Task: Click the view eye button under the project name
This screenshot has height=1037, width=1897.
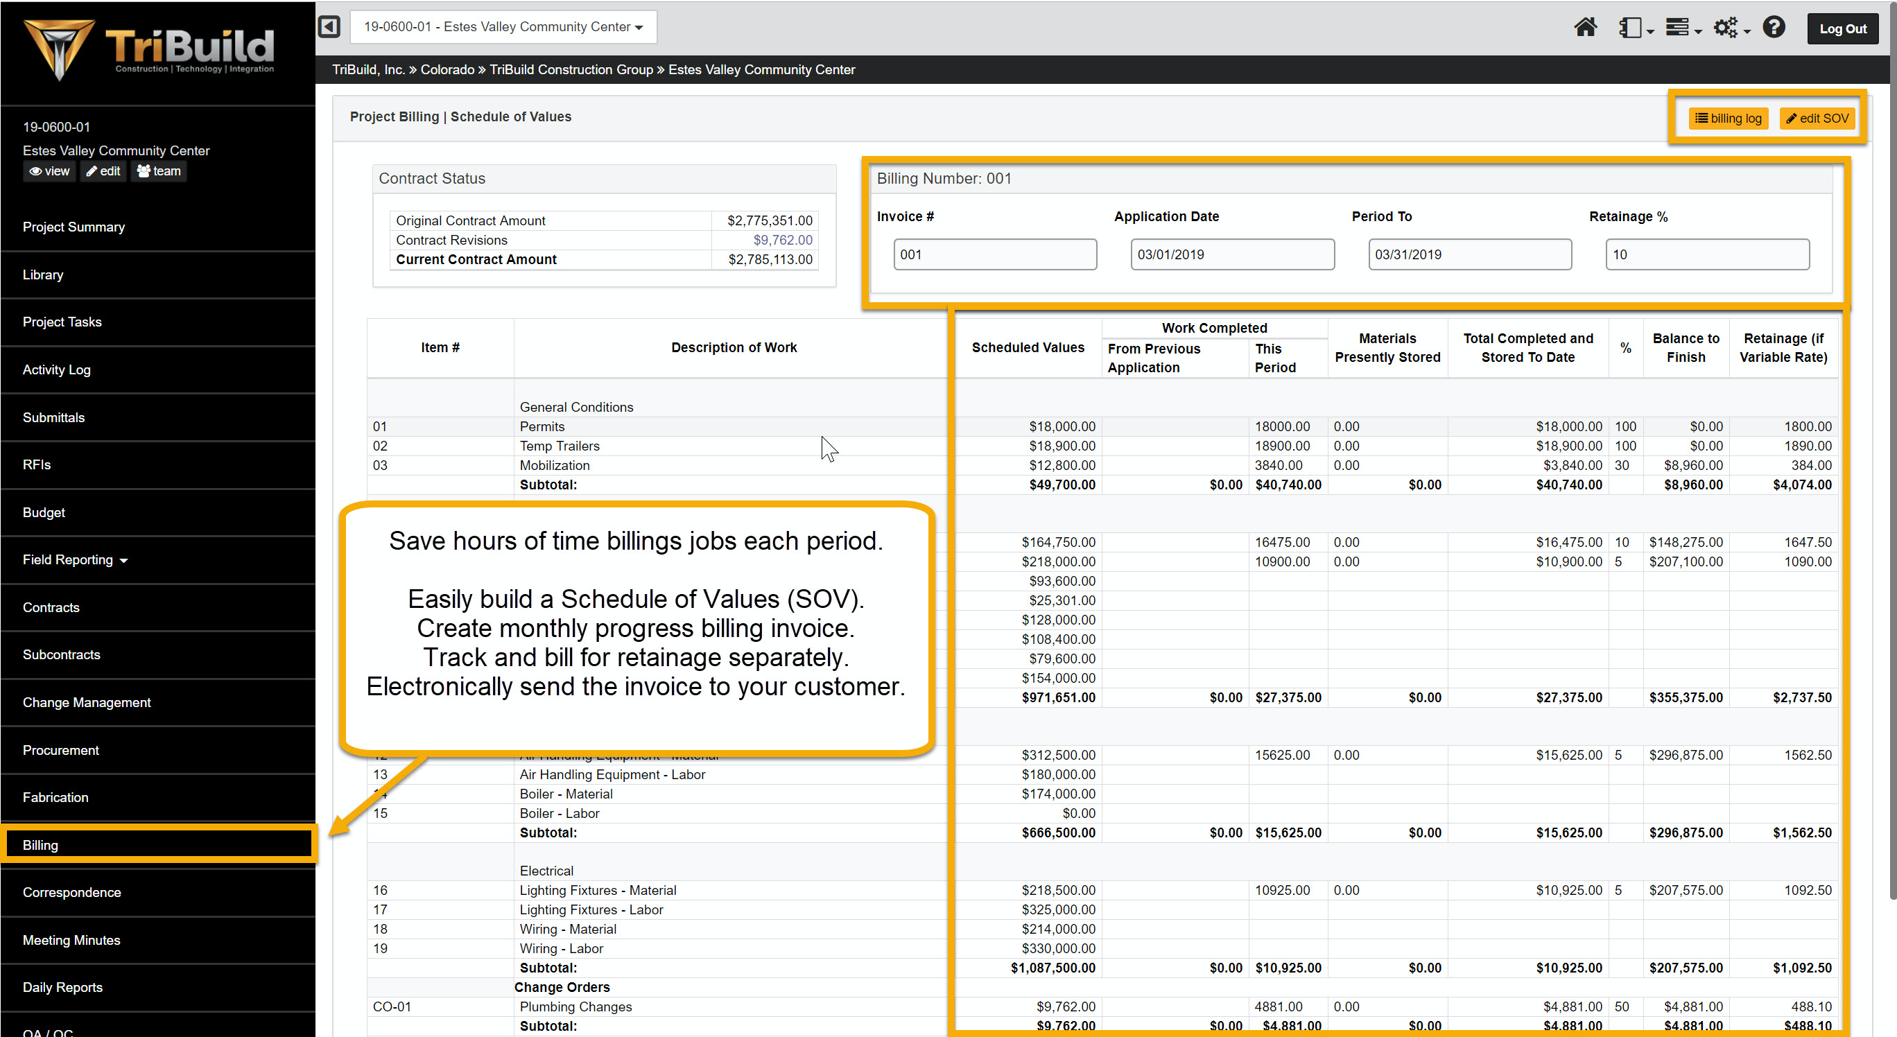Action: click(49, 171)
